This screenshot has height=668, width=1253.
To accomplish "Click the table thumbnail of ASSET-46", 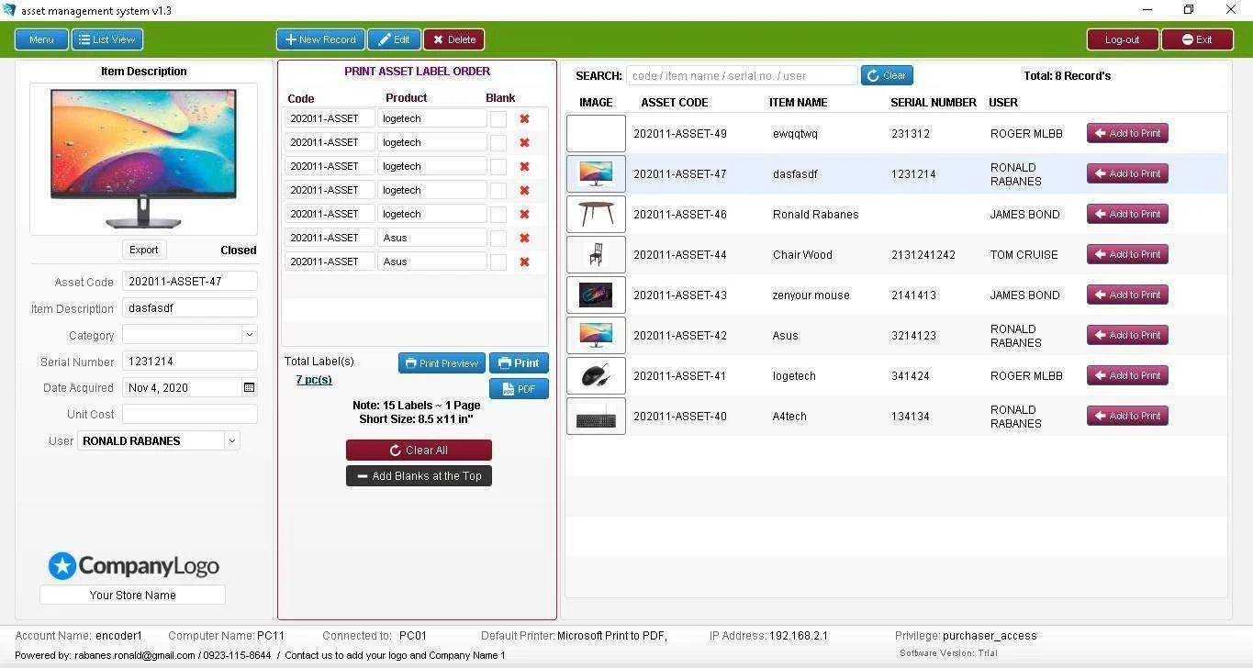I will (x=596, y=214).
